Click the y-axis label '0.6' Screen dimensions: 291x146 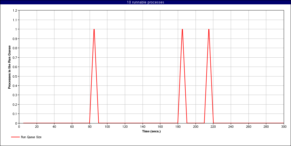coord(15,67)
